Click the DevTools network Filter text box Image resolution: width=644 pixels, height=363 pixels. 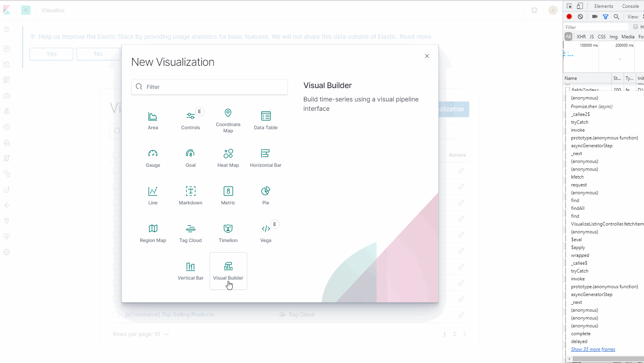[x=595, y=27]
